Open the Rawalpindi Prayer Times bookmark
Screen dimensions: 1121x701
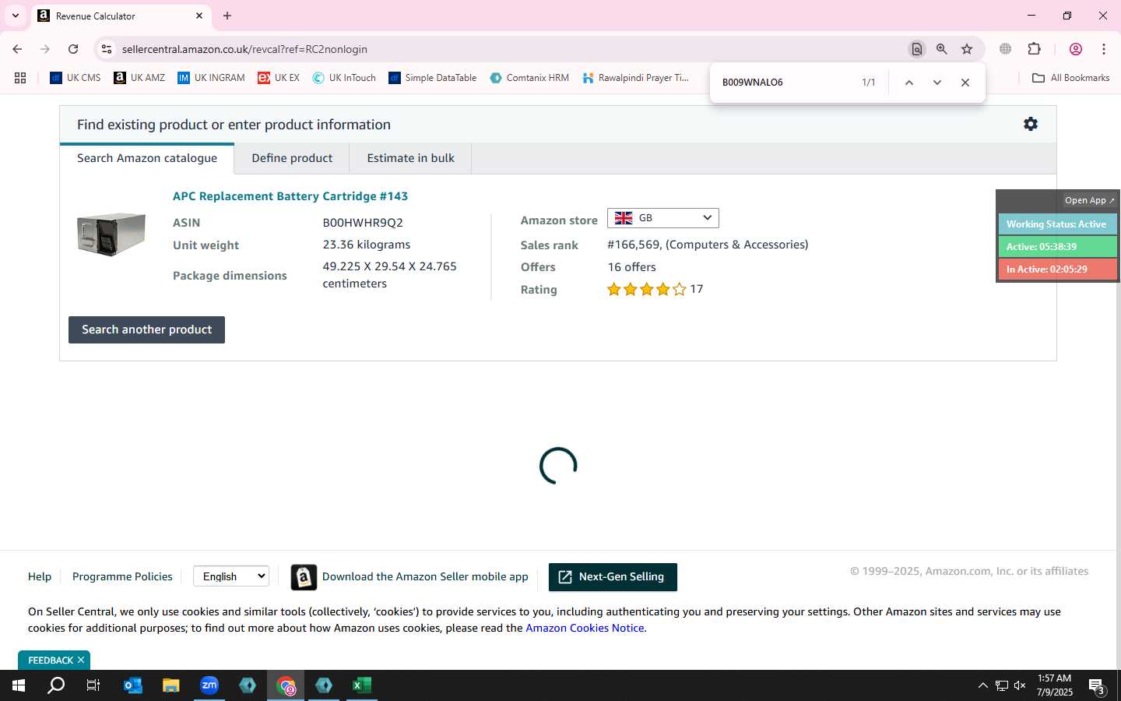[635, 78]
